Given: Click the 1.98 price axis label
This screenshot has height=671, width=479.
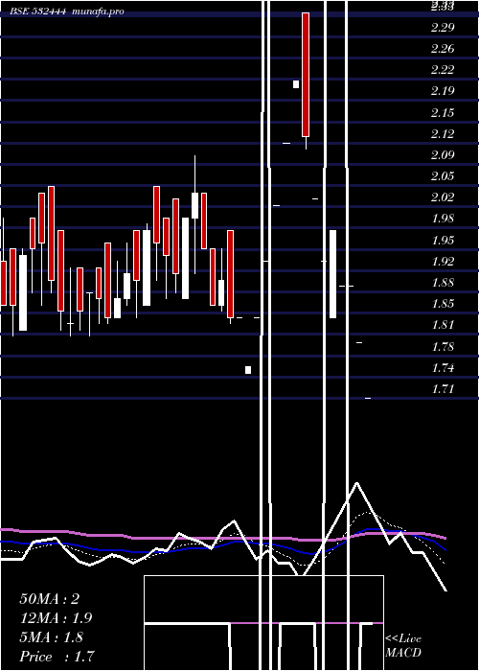Looking at the screenshot, I should tap(443, 219).
